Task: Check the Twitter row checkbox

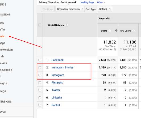Action: [40, 90]
